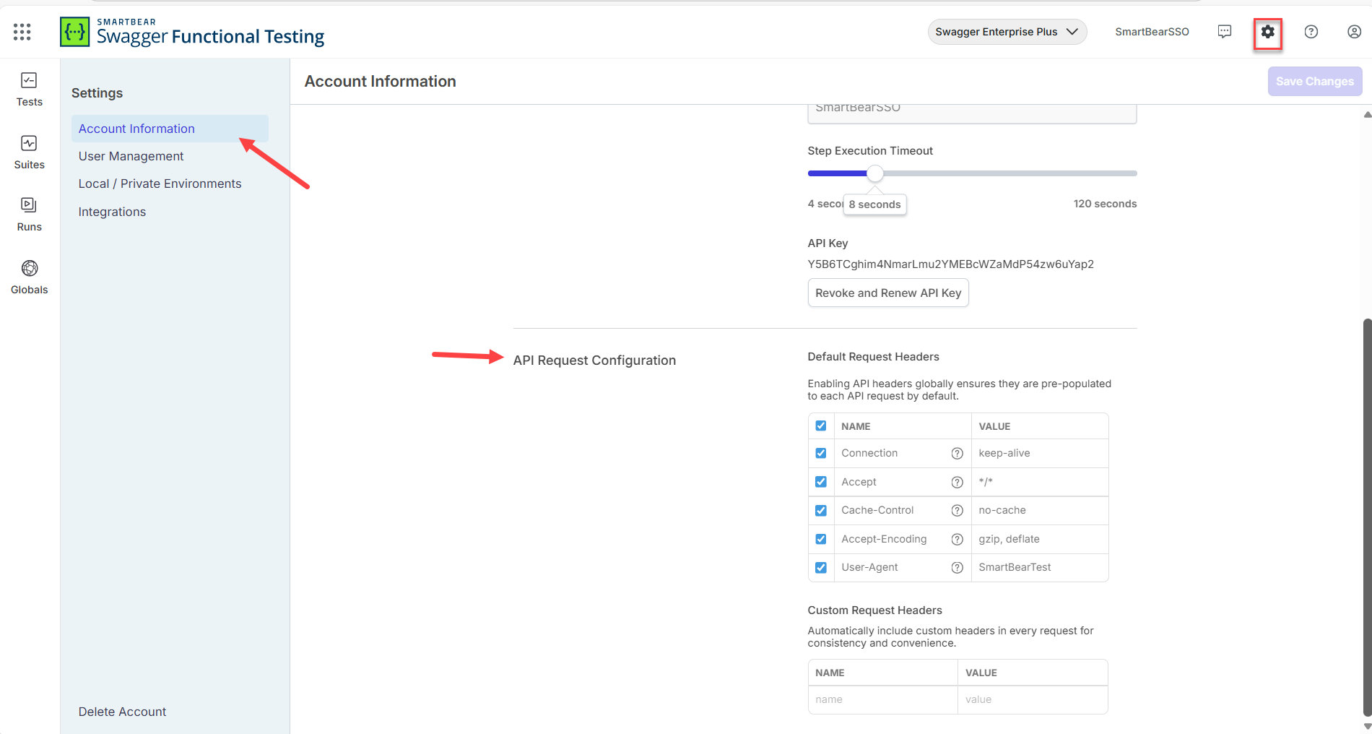This screenshot has height=734, width=1372.
Task: Open the Runs panel
Action: (29, 214)
